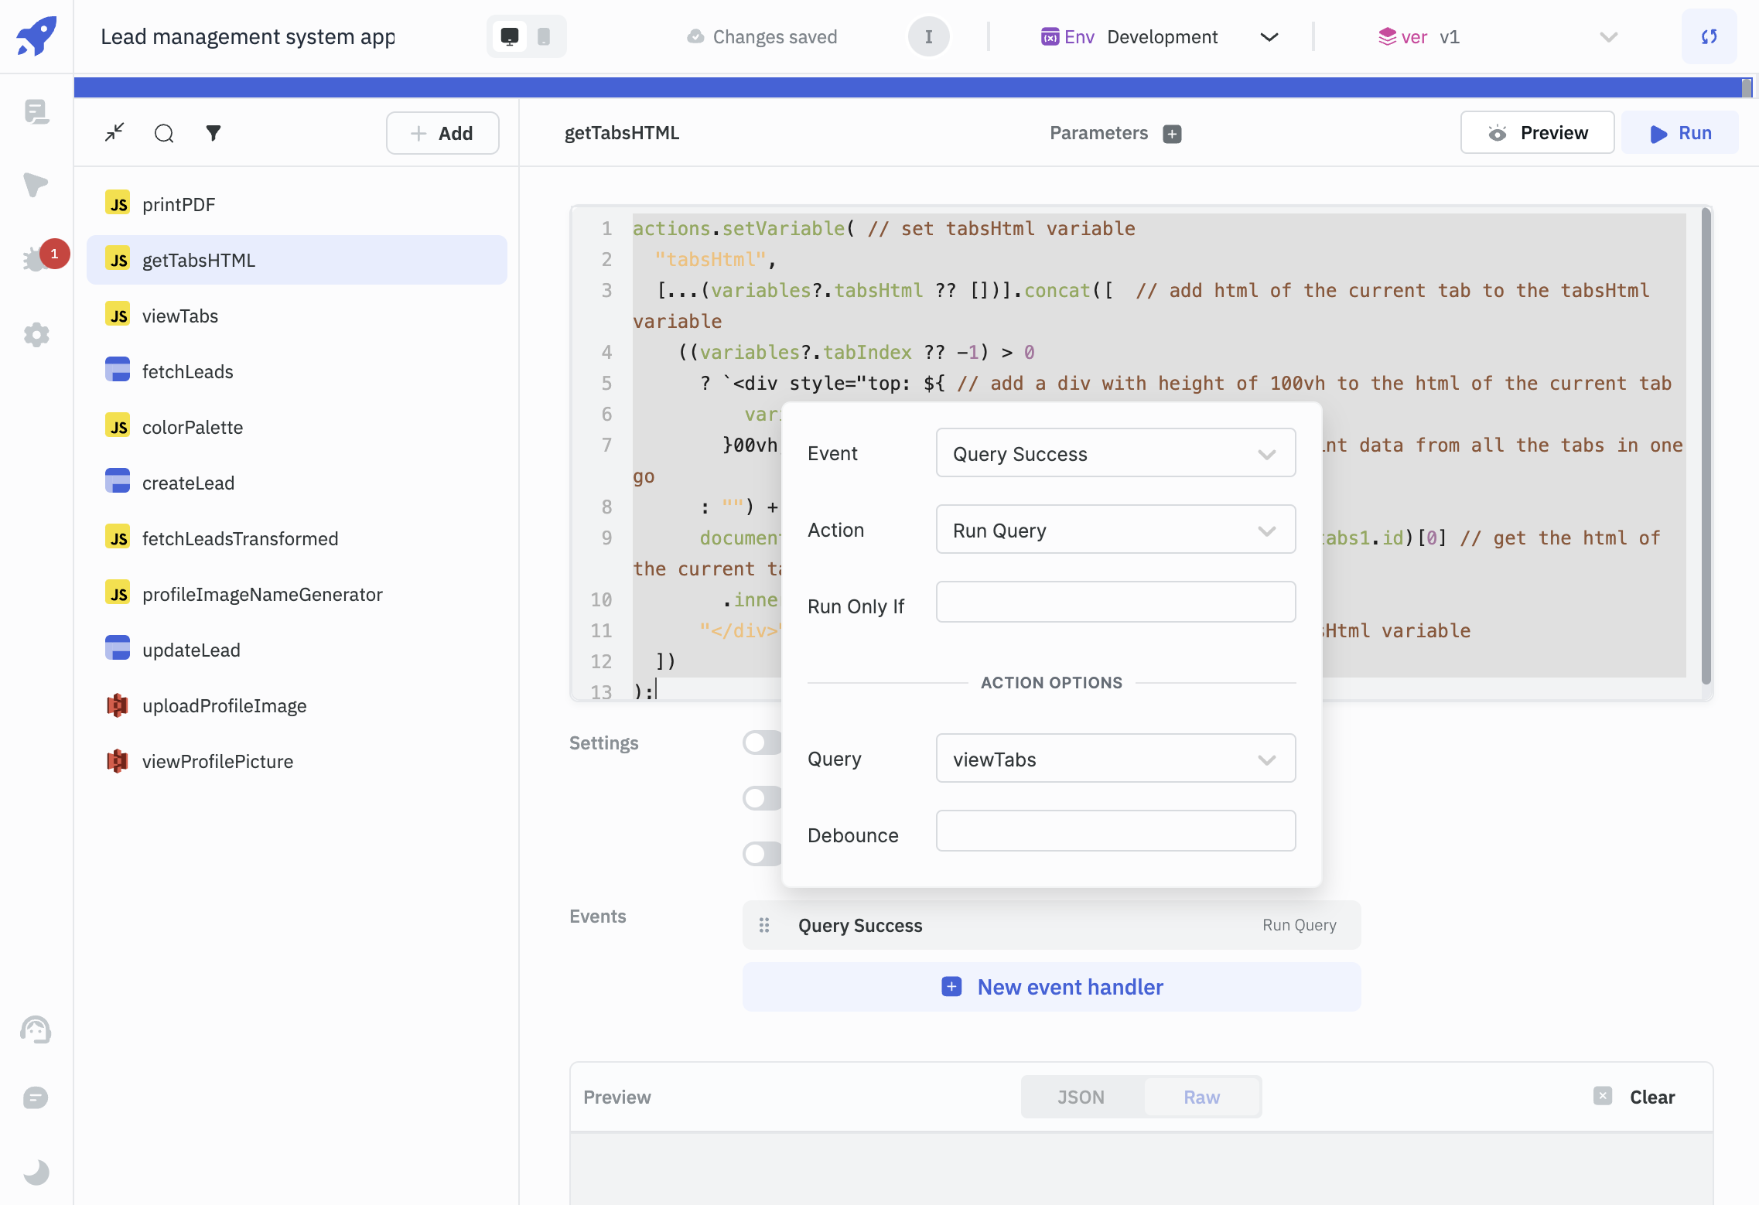Click the filter funnel icon

pos(213,133)
